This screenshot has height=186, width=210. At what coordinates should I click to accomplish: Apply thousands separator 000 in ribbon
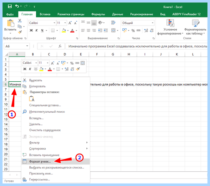[139, 31]
